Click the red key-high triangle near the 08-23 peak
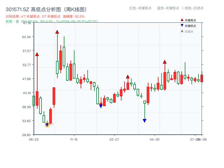Viewport: 224px width, 168px height. [37, 54]
